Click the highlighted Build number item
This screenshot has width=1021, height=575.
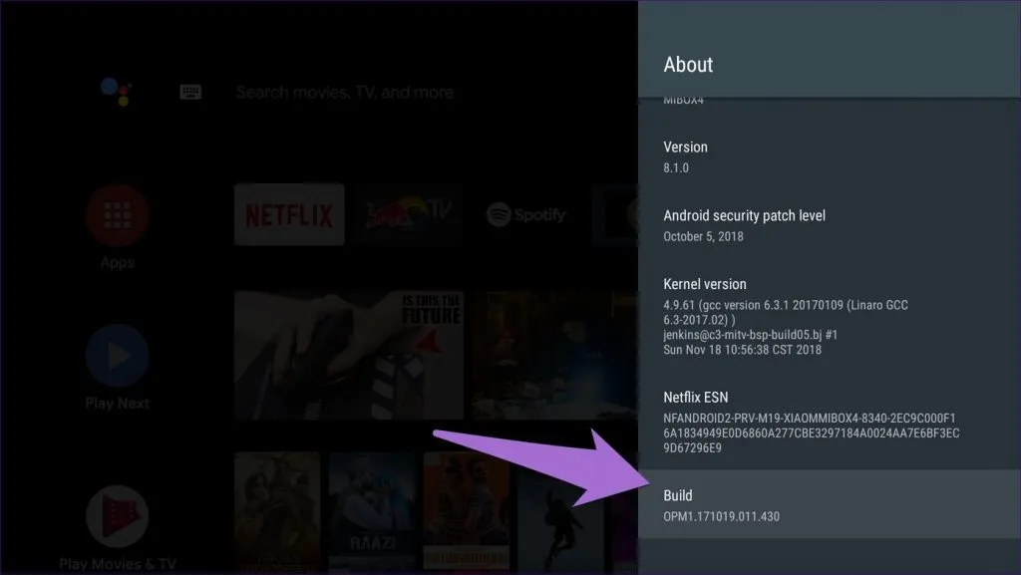point(828,505)
